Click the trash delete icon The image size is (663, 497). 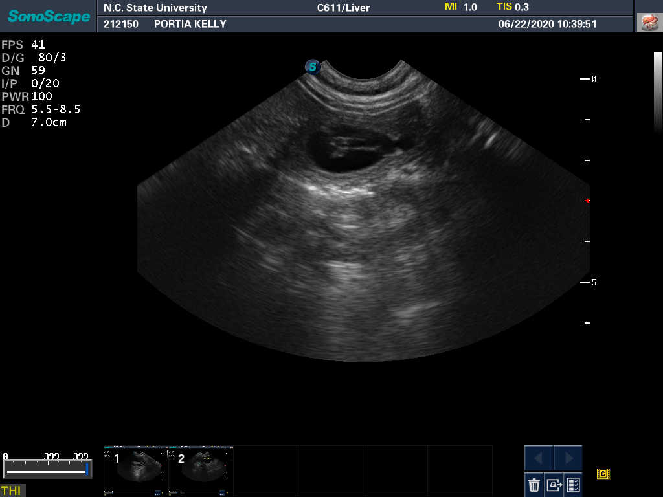(x=534, y=484)
